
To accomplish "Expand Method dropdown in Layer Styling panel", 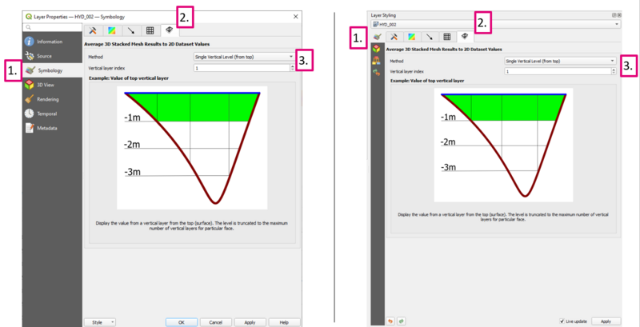I will coord(561,61).
